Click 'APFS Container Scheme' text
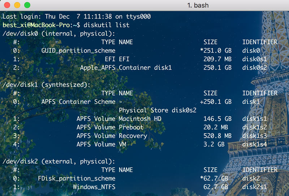 pyautogui.click(x=78, y=102)
